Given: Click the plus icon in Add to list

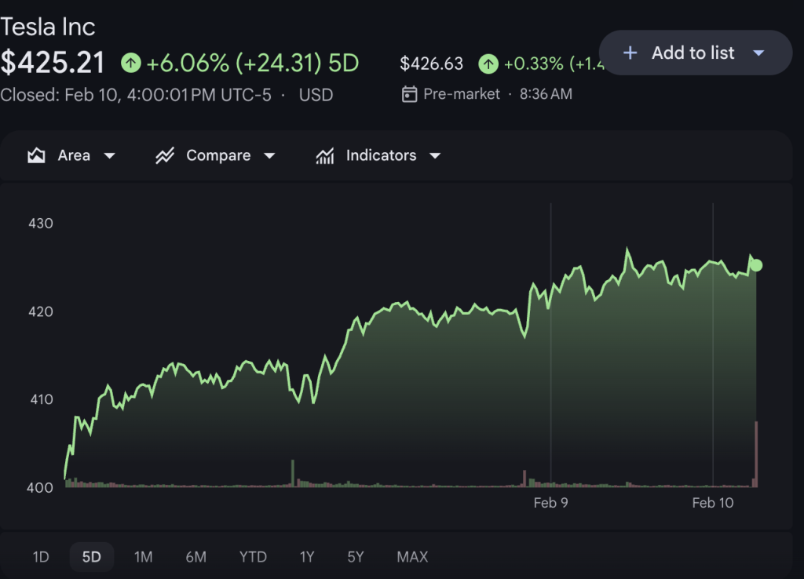Looking at the screenshot, I should 630,53.
